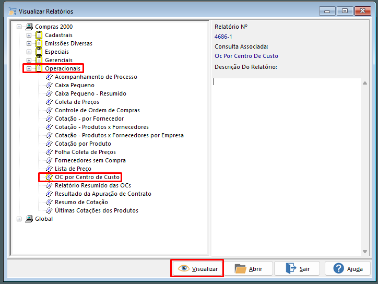Select Resultado da Apuração de Contrato report
Image resolution: width=378 pixels, height=284 pixels.
coord(103,194)
